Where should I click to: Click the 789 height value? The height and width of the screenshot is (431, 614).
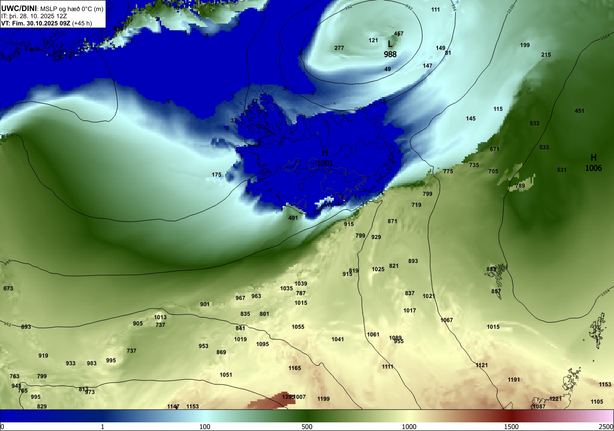520,186
